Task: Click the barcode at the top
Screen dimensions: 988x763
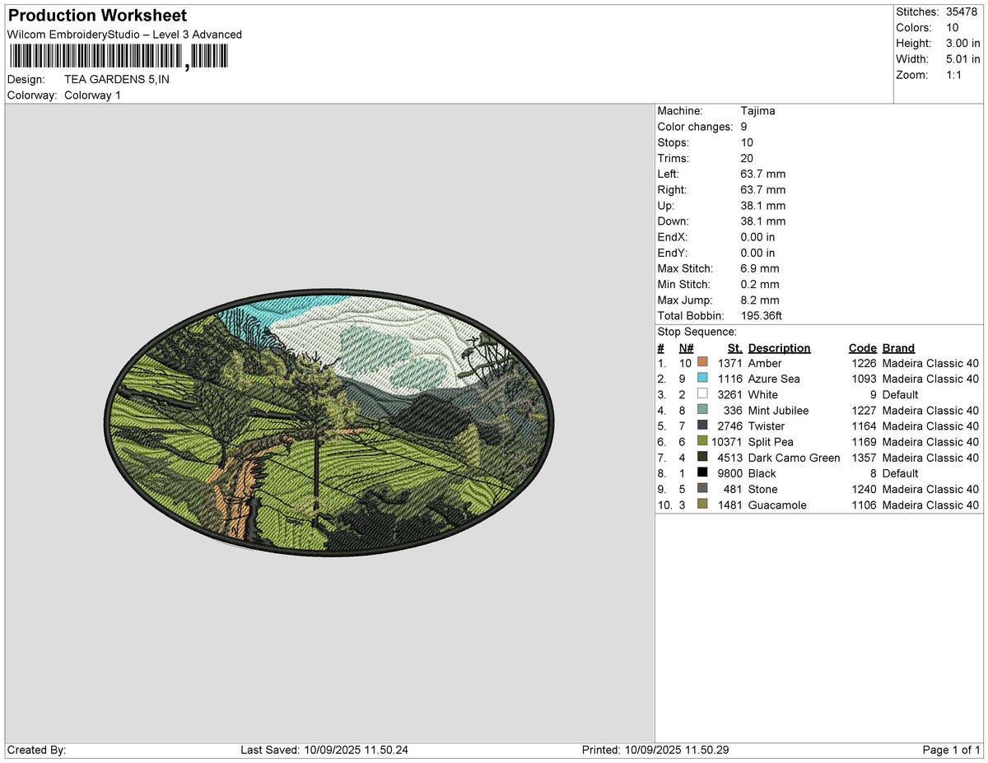Action: point(119,56)
